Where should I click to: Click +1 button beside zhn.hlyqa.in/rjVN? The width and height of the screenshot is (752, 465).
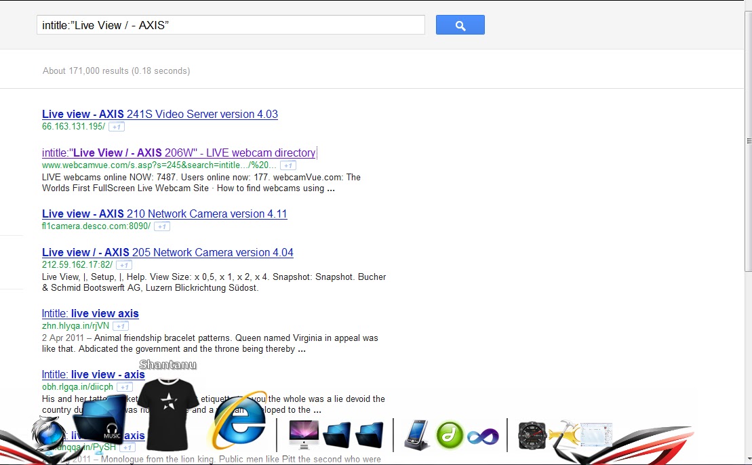121,327
